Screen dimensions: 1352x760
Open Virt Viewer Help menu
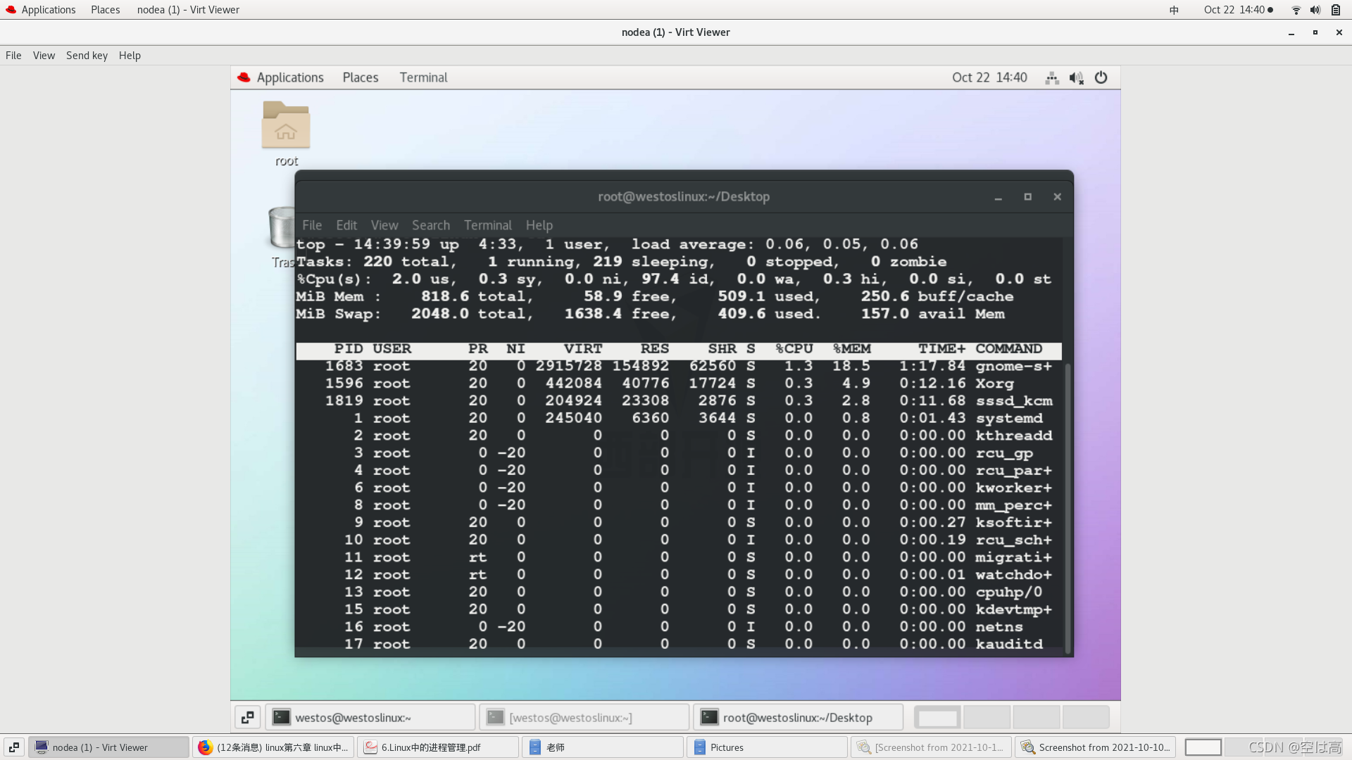click(130, 56)
